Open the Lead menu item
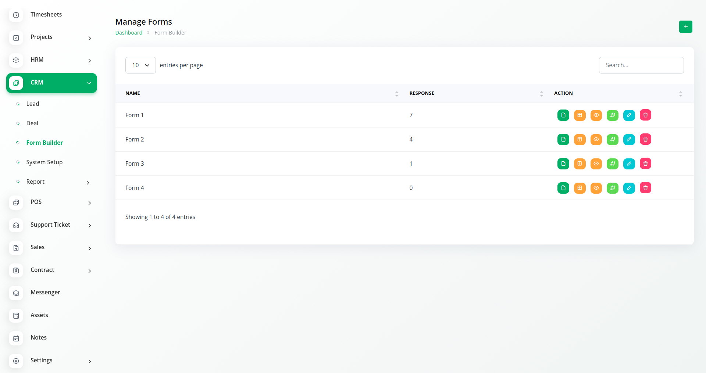 click(33, 104)
